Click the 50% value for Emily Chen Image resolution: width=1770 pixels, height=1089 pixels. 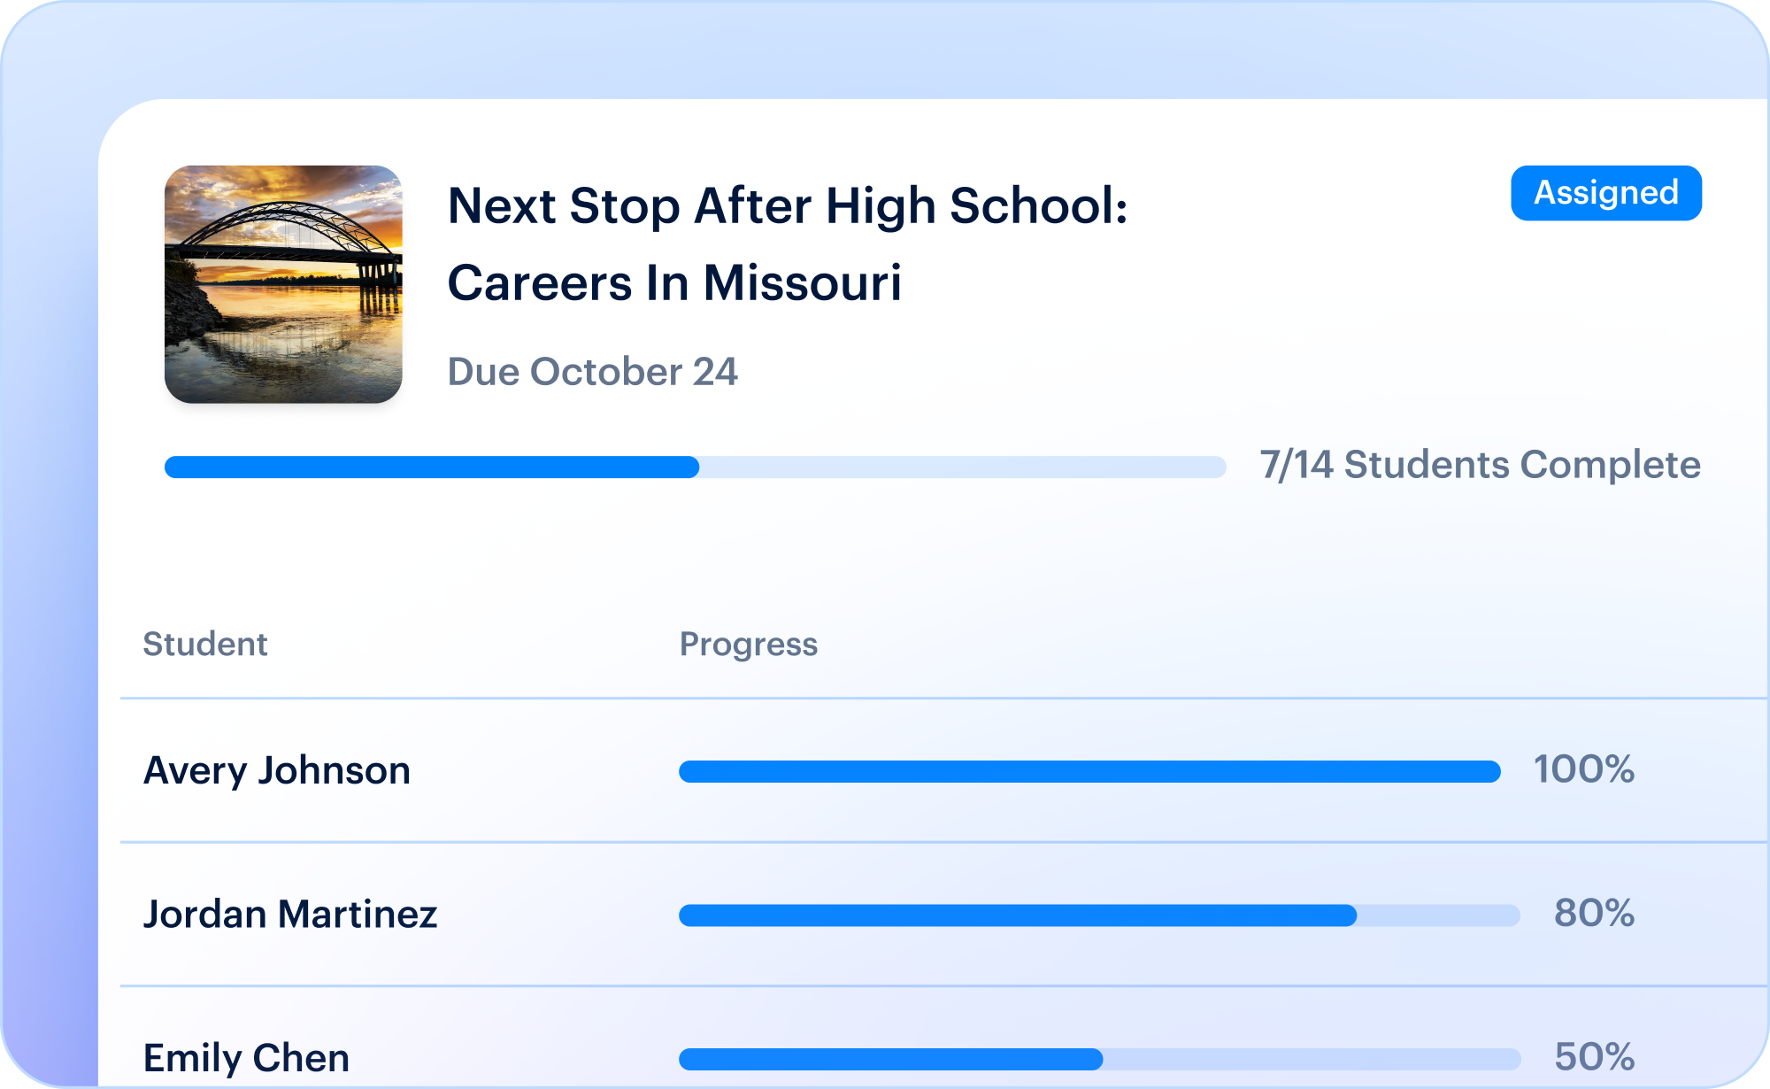point(1594,1056)
